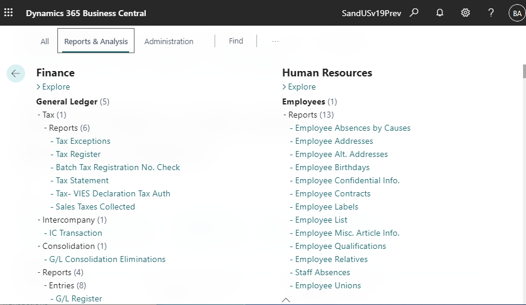Collapse the Reports (4) node
This screenshot has width=526, height=305.
[60, 273]
